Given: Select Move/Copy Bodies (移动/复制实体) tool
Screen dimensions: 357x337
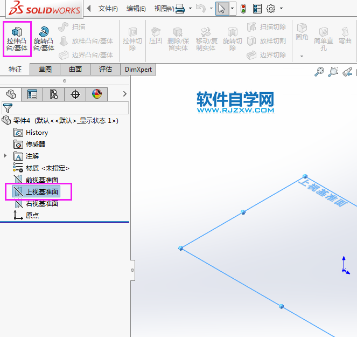Looking at the screenshot, I should pos(206,39).
